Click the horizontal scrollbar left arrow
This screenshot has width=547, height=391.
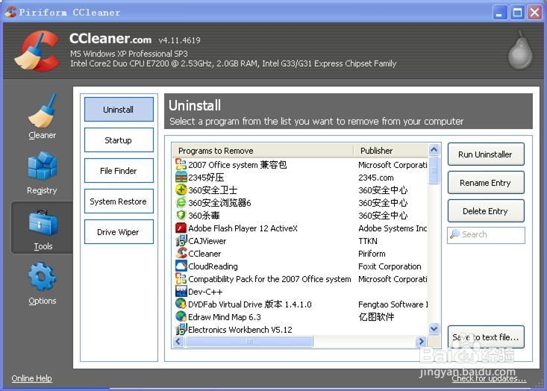[178, 341]
